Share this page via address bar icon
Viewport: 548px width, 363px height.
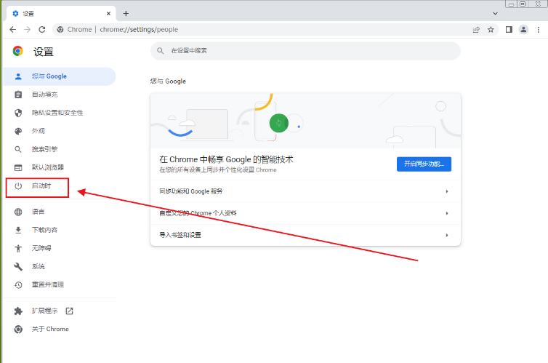[x=476, y=30]
